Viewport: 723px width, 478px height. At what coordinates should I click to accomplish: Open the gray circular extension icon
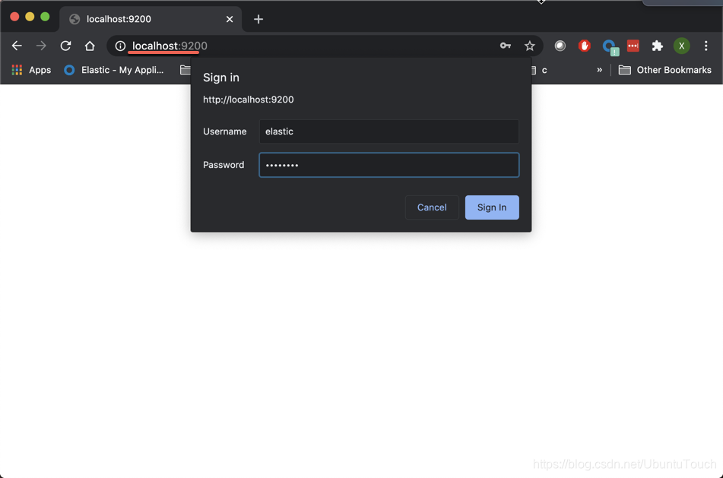pyautogui.click(x=560, y=46)
